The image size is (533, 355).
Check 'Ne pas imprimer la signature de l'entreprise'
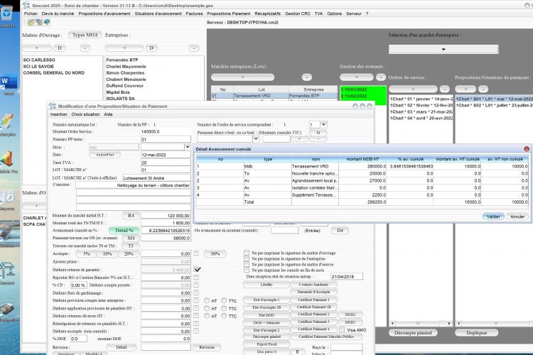coord(247,258)
